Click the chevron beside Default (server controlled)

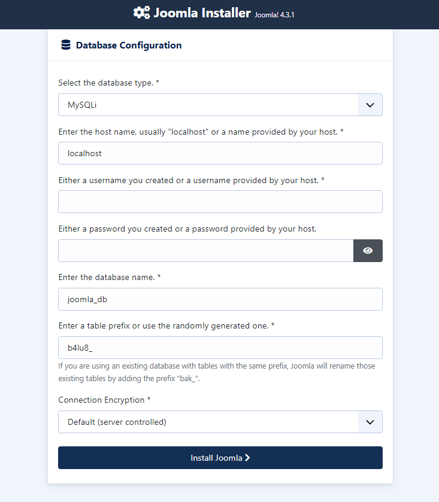[370, 422]
